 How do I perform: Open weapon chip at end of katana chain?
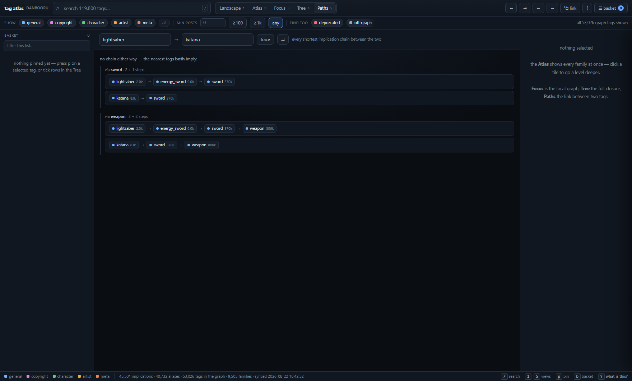click(201, 145)
